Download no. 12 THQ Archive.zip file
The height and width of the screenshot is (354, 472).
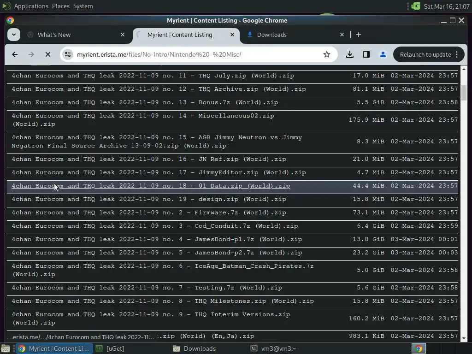point(159,89)
